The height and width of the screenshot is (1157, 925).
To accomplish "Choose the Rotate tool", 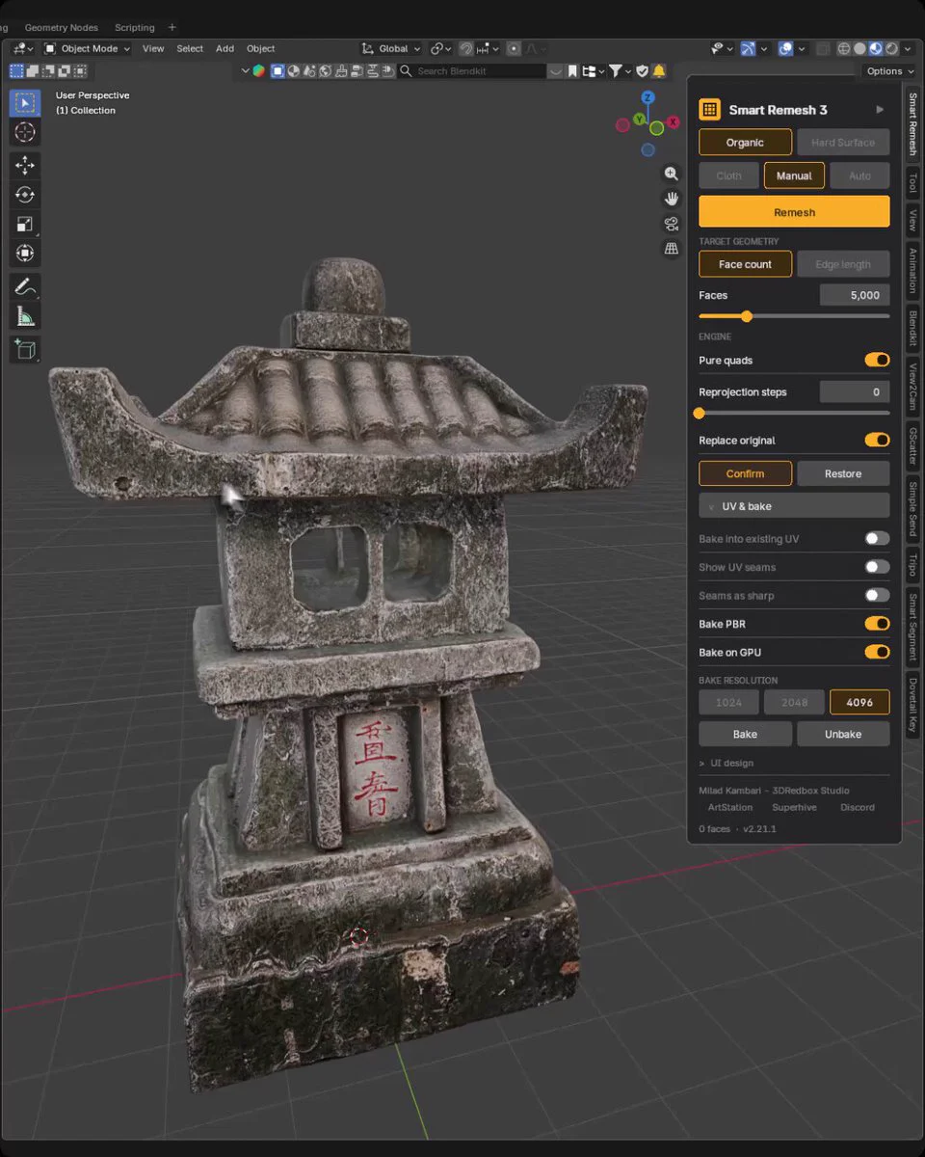I will [x=25, y=195].
